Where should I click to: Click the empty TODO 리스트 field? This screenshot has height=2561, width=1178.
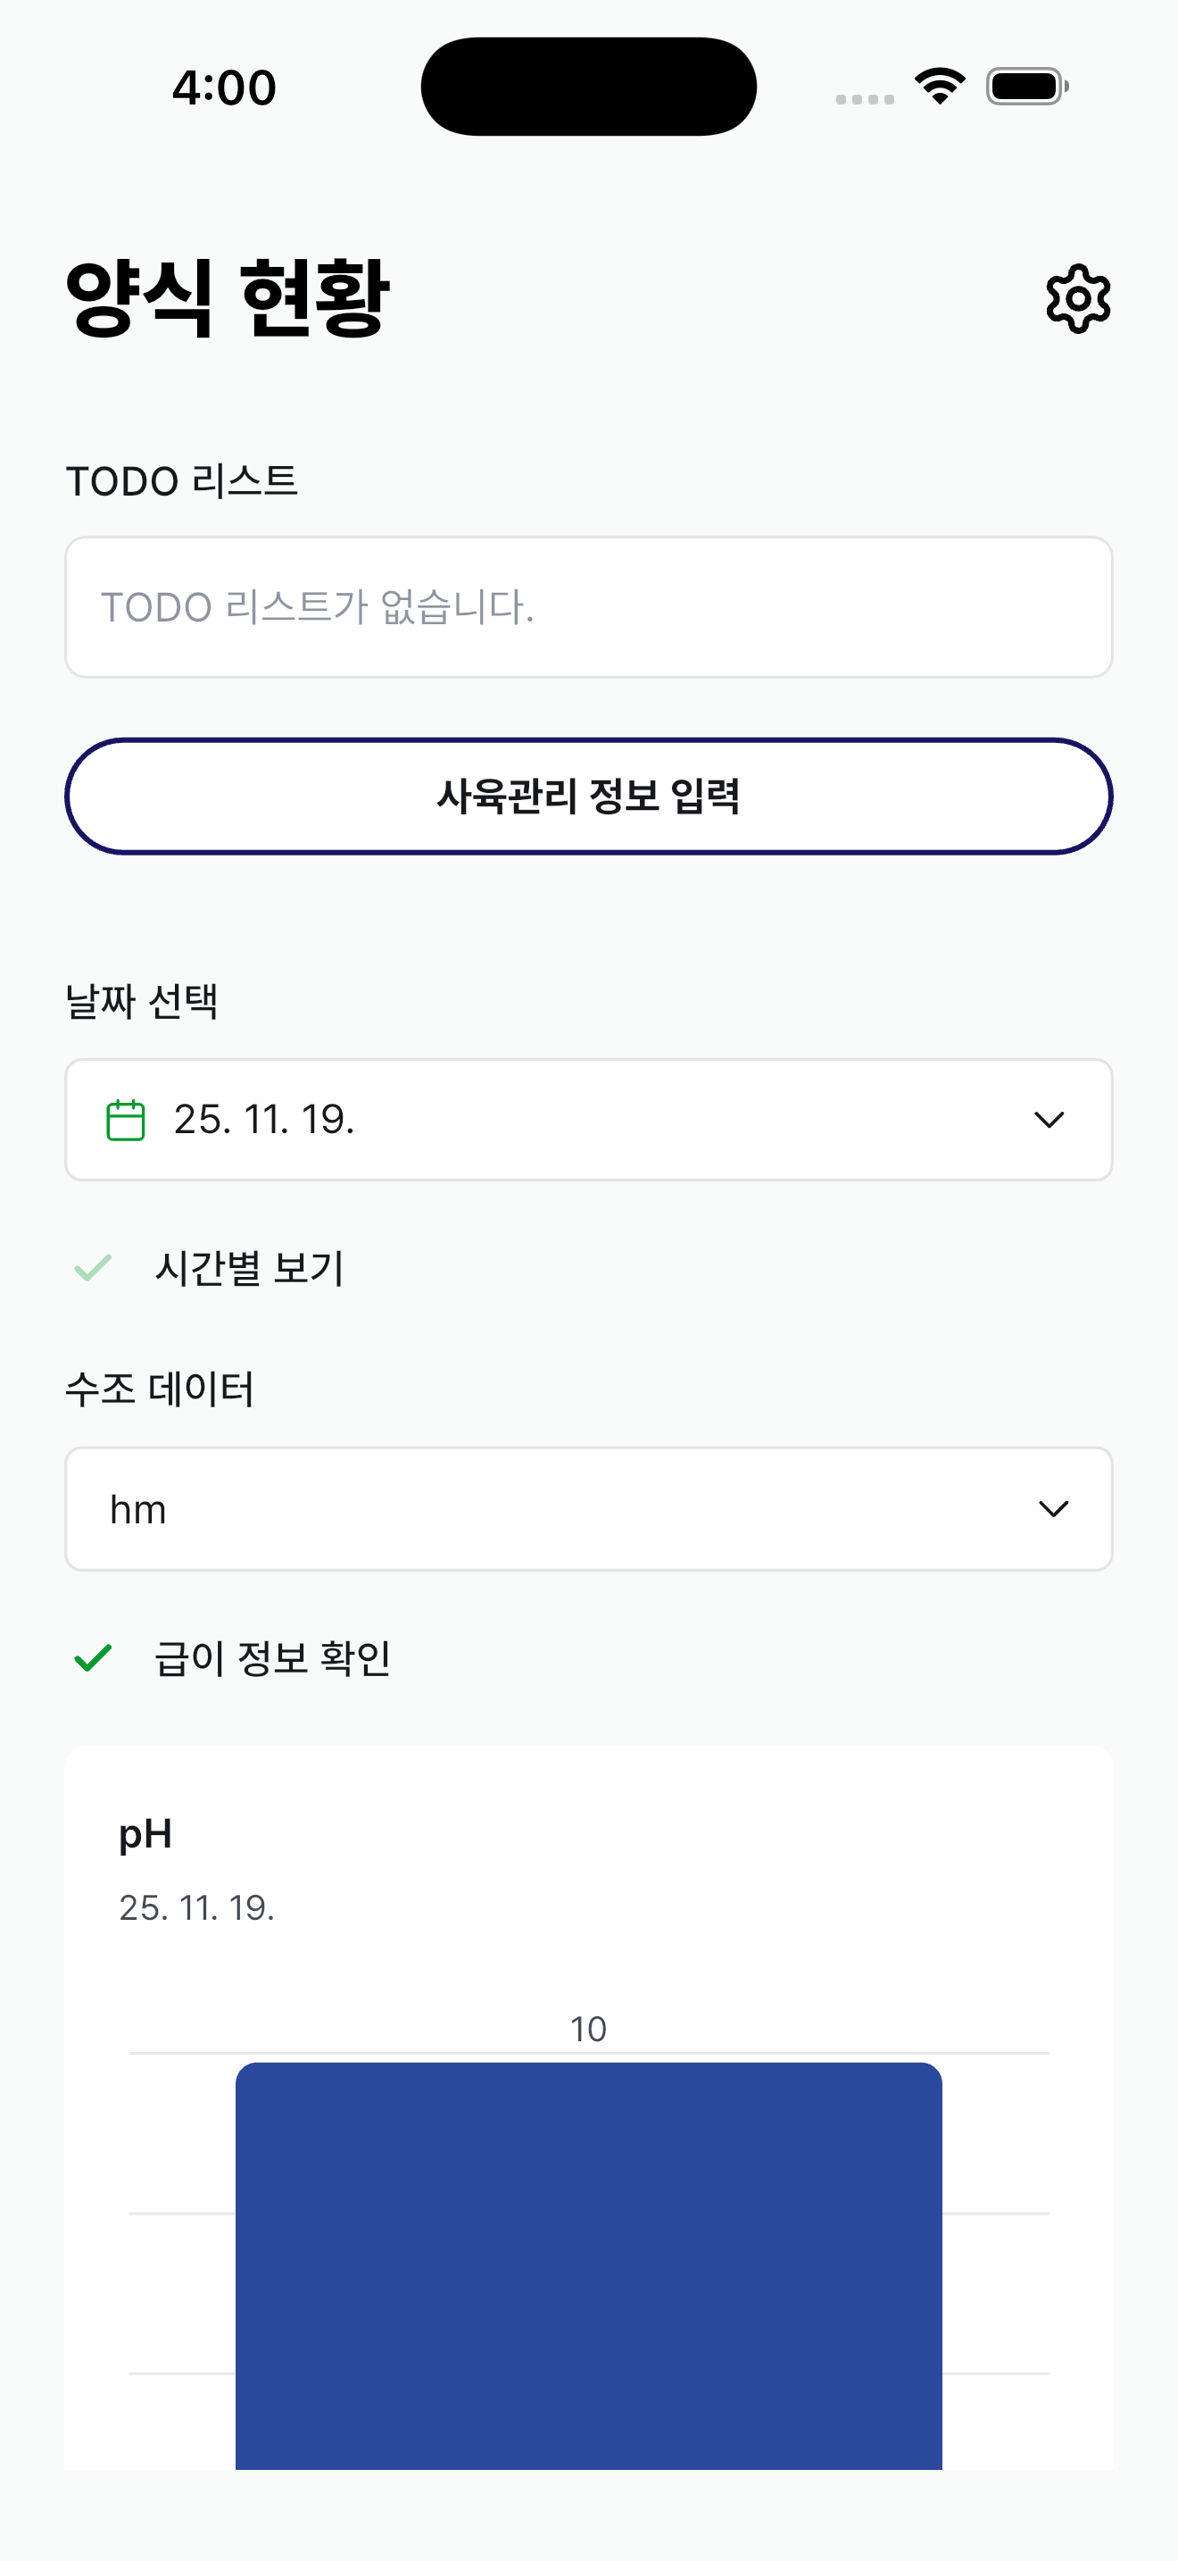click(x=589, y=605)
